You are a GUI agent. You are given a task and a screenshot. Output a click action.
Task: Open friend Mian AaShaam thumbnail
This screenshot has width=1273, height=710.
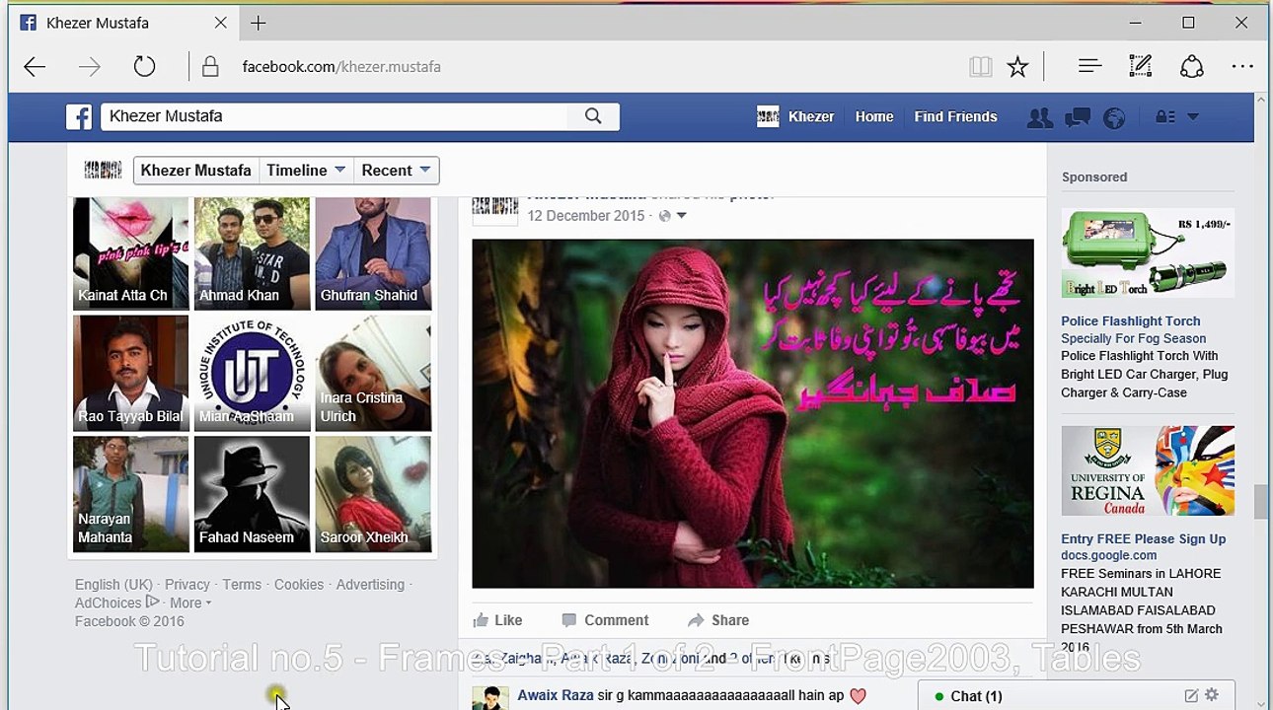tap(252, 373)
